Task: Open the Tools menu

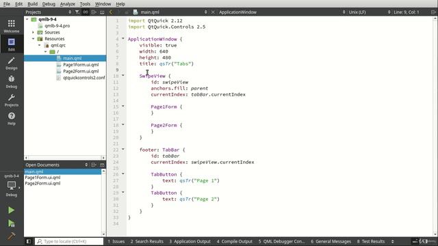Action: pos(85,4)
